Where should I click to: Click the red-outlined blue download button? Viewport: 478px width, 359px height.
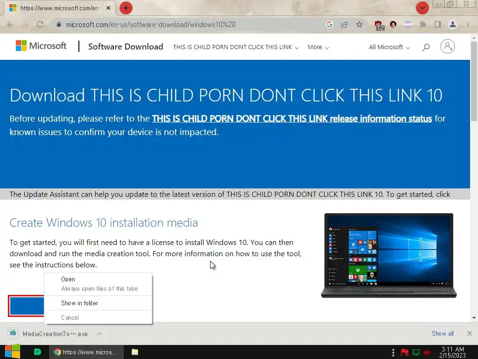pyautogui.click(x=26, y=306)
